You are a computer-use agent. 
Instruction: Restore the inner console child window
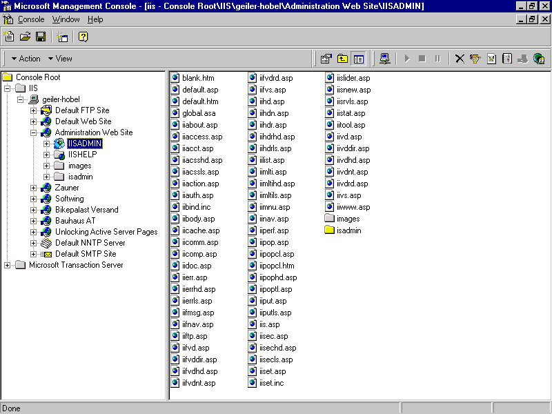coord(532,19)
